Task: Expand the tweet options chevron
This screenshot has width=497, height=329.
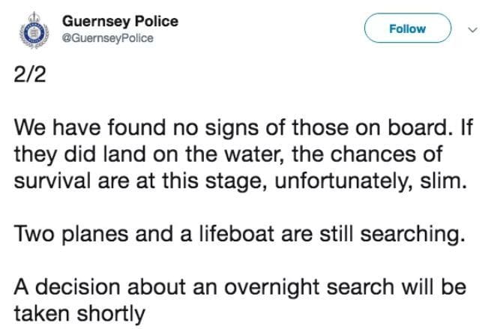Action: [473, 30]
